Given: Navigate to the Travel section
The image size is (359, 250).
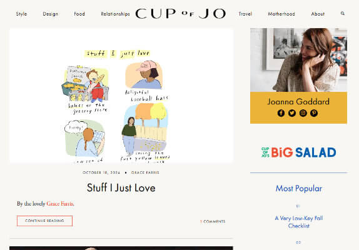Looking at the screenshot, I should [x=245, y=14].
